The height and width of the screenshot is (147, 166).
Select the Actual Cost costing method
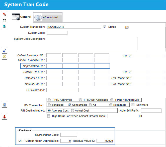point(72,110)
